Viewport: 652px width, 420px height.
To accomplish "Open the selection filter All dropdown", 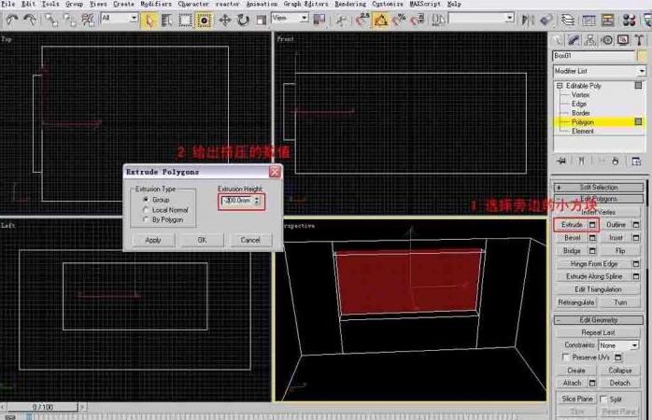I will (x=134, y=18).
